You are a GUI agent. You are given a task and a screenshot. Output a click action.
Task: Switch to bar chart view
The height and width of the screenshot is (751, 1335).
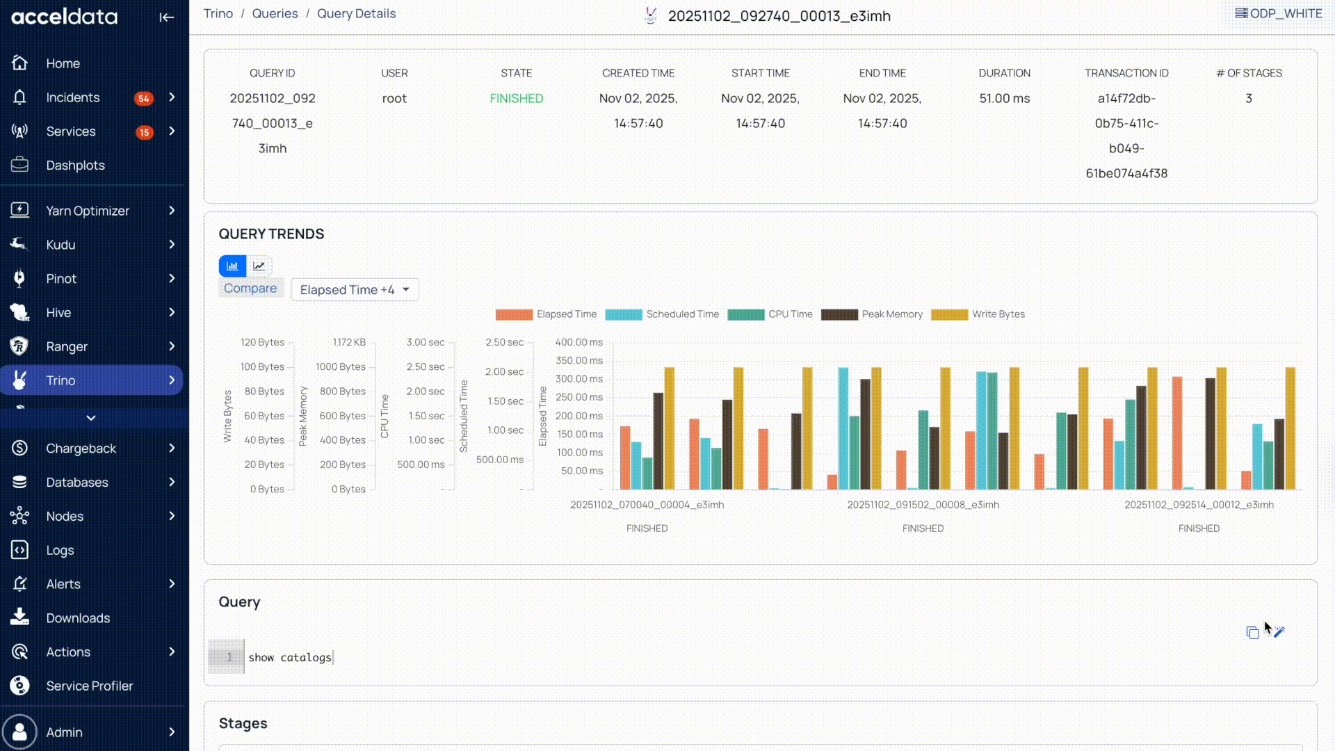click(x=232, y=266)
